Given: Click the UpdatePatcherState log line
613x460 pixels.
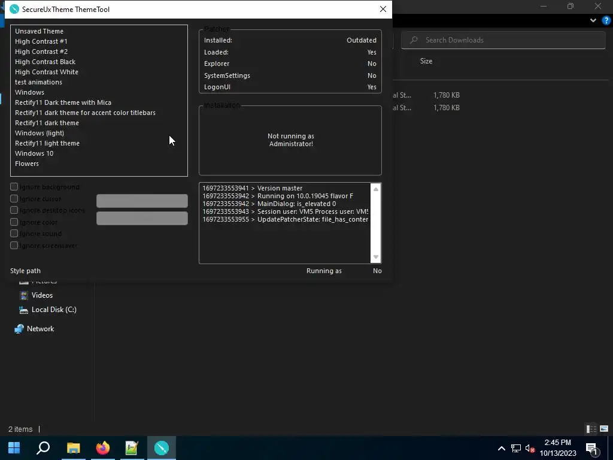Looking at the screenshot, I should click(x=286, y=219).
